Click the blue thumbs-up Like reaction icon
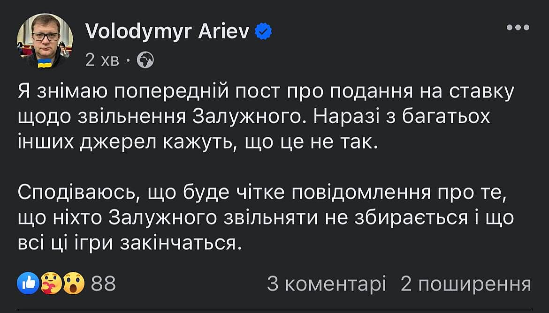 pyautogui.click(x=28, y=283)
